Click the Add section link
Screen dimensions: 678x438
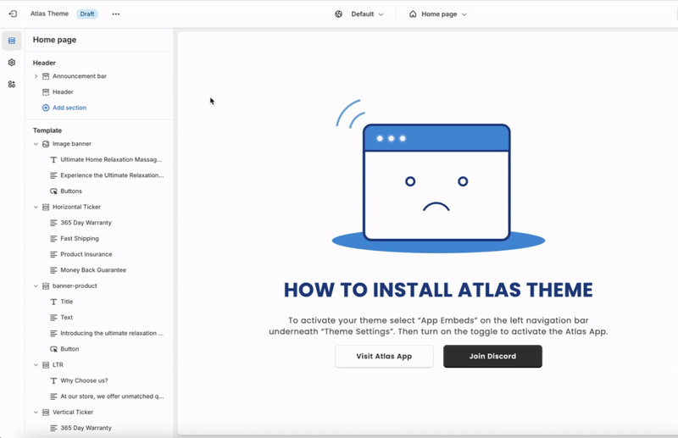pos(69,108)
